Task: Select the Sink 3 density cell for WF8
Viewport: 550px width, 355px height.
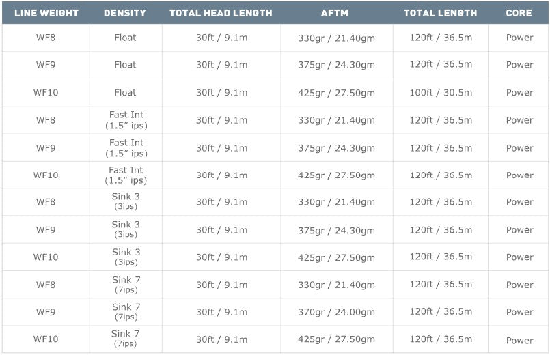Action: (x=126, y=202)
